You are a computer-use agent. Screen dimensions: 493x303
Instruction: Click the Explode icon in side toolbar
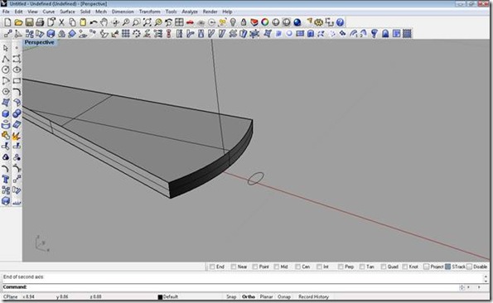[x=17, y=136]
